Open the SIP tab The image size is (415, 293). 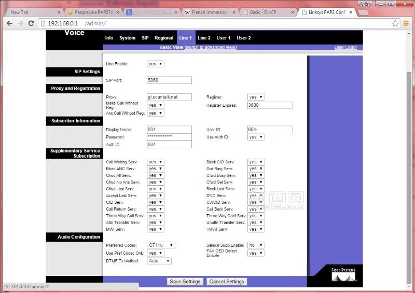[145, 38]
